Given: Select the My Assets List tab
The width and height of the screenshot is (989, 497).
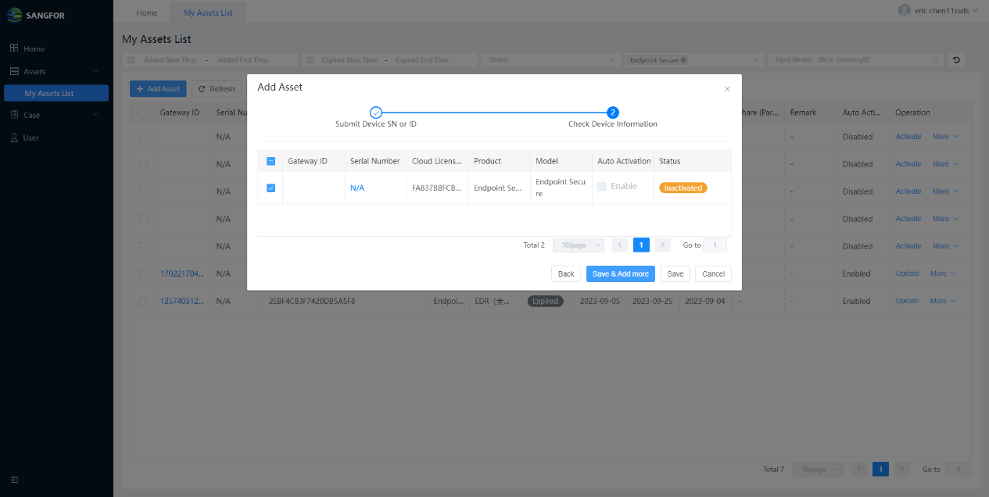Looking at the screenshot, I should [x=208, y=13].
